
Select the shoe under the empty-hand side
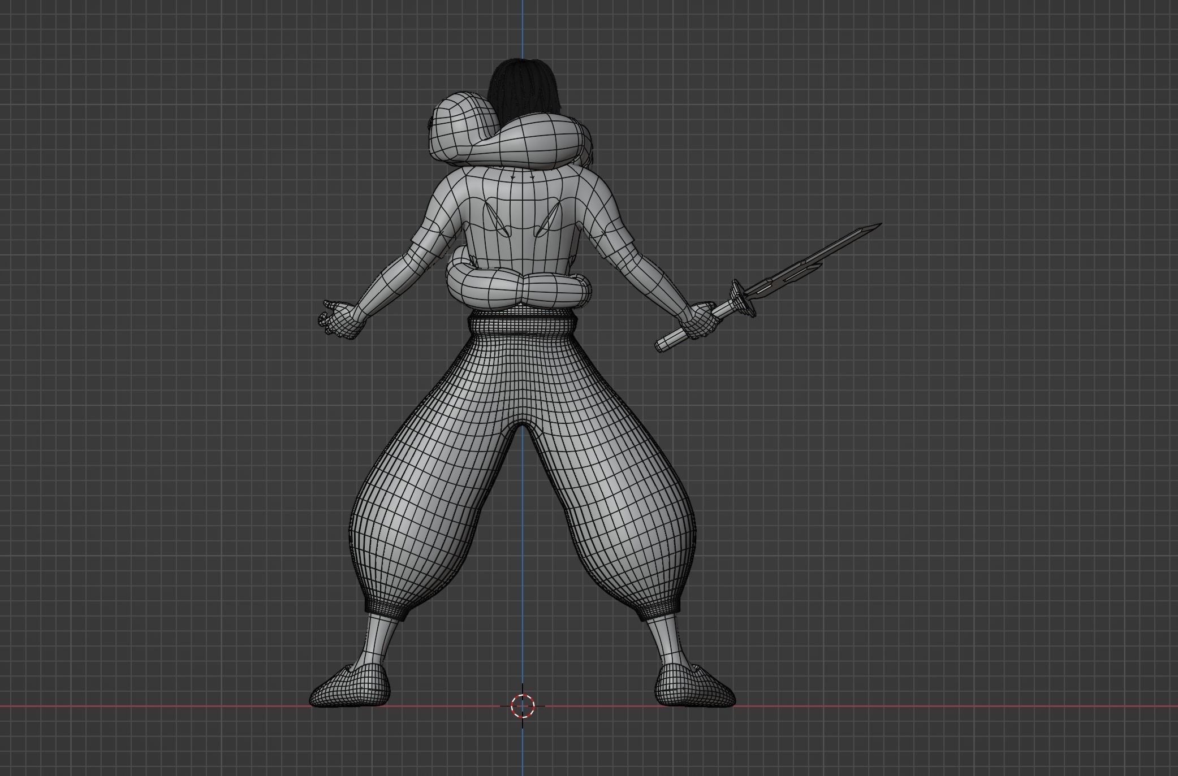351,685
